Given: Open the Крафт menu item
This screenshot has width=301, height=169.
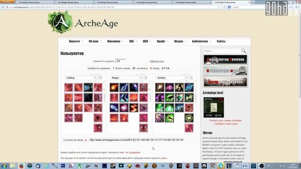Looking at the screenshot, I should [x=161, y=41].
